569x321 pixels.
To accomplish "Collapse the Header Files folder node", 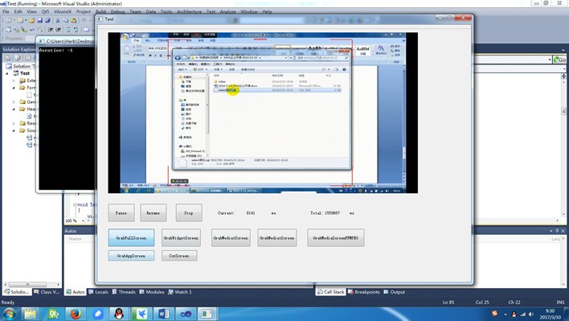I will 14,109.
